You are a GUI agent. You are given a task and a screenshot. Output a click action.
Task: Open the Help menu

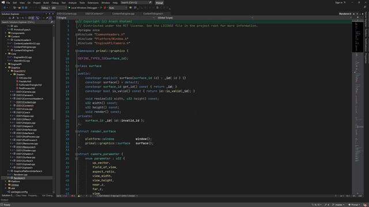pos(115,3)
